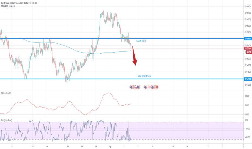This screenshot has width=252, height=149.
Task: Open the last Canadian flag event icon
Action: point(156,87)
